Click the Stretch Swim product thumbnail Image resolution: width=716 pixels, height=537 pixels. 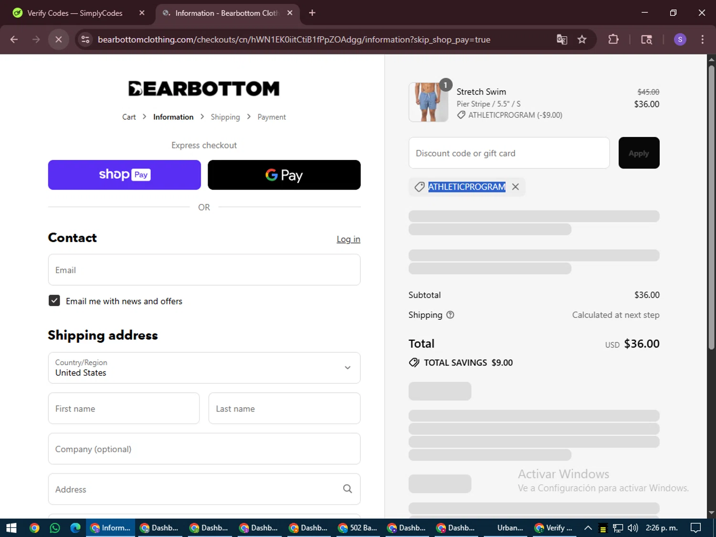point(428,102)
